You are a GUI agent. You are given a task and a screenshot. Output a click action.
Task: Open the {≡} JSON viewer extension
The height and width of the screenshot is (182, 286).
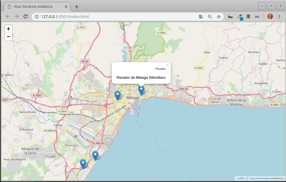[x=257, y=16]
